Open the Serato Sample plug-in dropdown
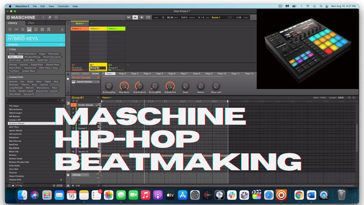Image resolution: width=364 pixels, height=205 pixels. [98, 82]
